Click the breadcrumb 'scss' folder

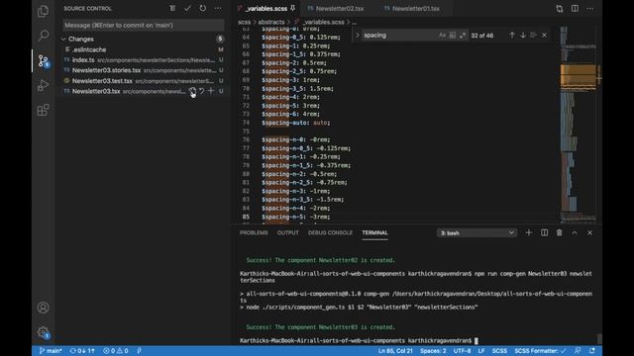tap(244, 22)
